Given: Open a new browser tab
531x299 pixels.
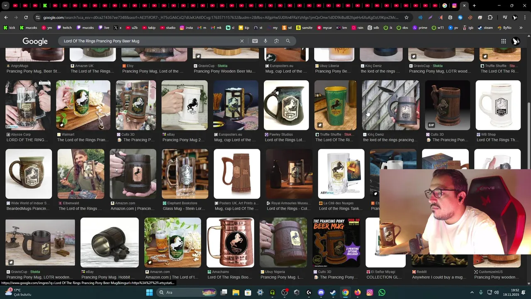Looking at the screenshot, I should point(474,5).
